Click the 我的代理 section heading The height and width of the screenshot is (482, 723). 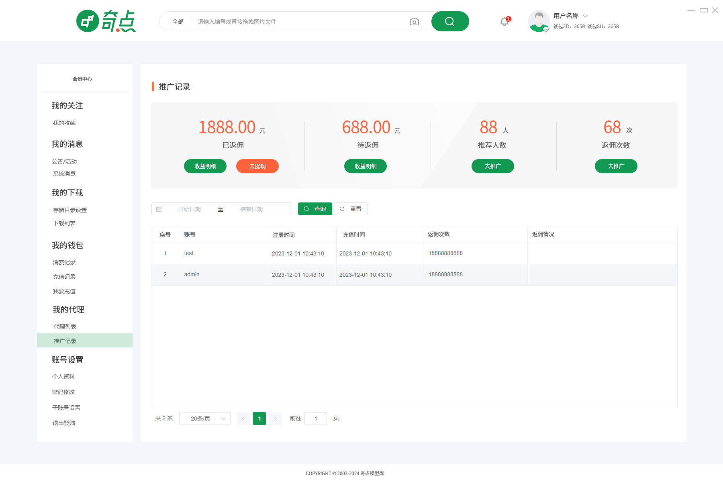[x=68, y=309]
